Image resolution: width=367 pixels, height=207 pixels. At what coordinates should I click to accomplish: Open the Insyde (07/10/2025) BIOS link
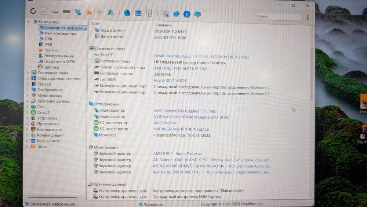point(171,81)
